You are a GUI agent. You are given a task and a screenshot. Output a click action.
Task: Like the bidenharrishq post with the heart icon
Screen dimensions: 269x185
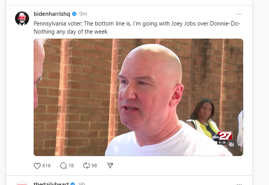[37, 166]
